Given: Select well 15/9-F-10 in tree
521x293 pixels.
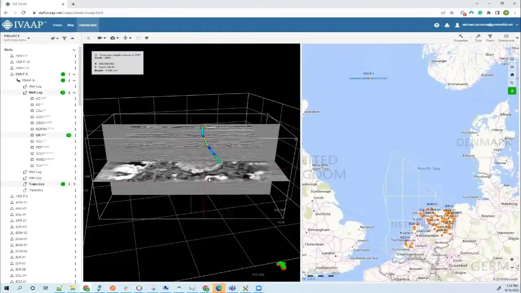Looking at the screenshot, I should pyautogui.click(x=22, y=62).
